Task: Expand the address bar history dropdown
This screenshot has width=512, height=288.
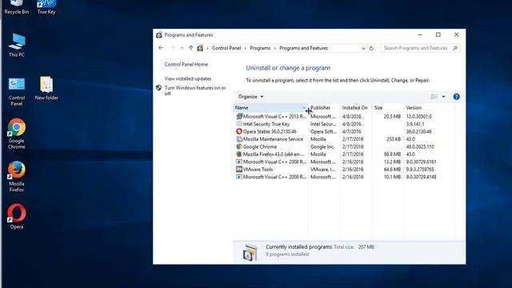Action: point(363,48)
